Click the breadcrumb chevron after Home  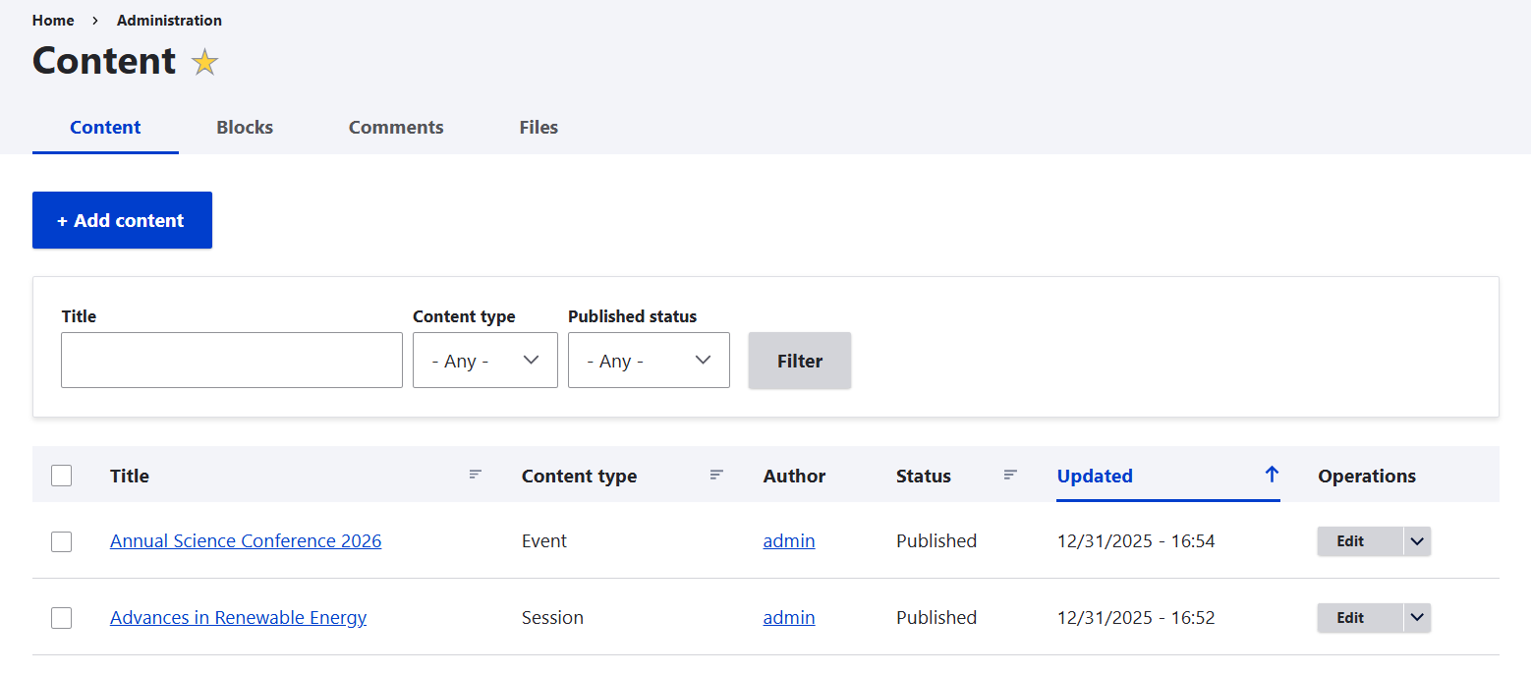point(92,20)
